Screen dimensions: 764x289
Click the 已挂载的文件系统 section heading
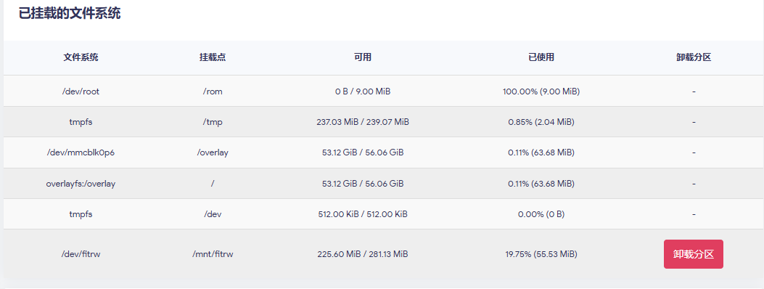[70, 13]
